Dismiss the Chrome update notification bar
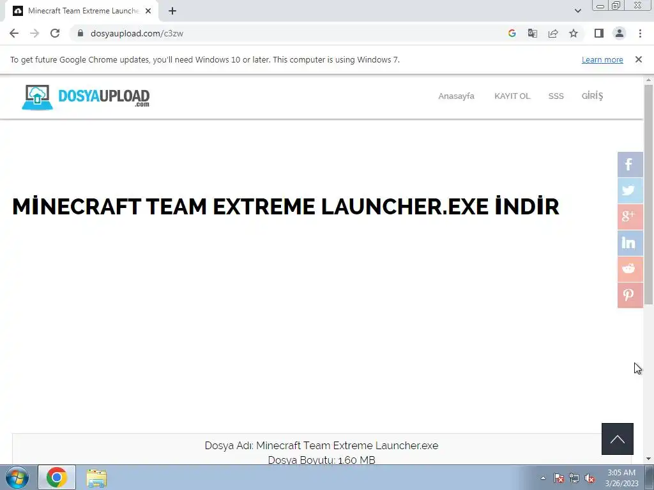This screenshot has width=654, height=490. click(x=638, y=59)
